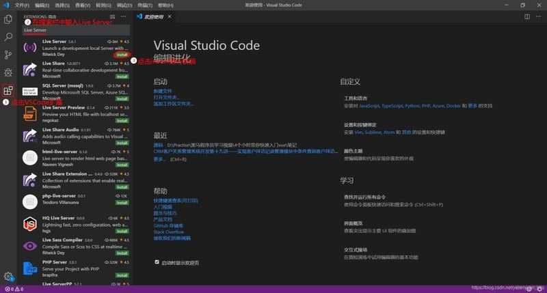Click the Live Server extension icon
This screenshot has height=293, width=547.
click(30, 47)
